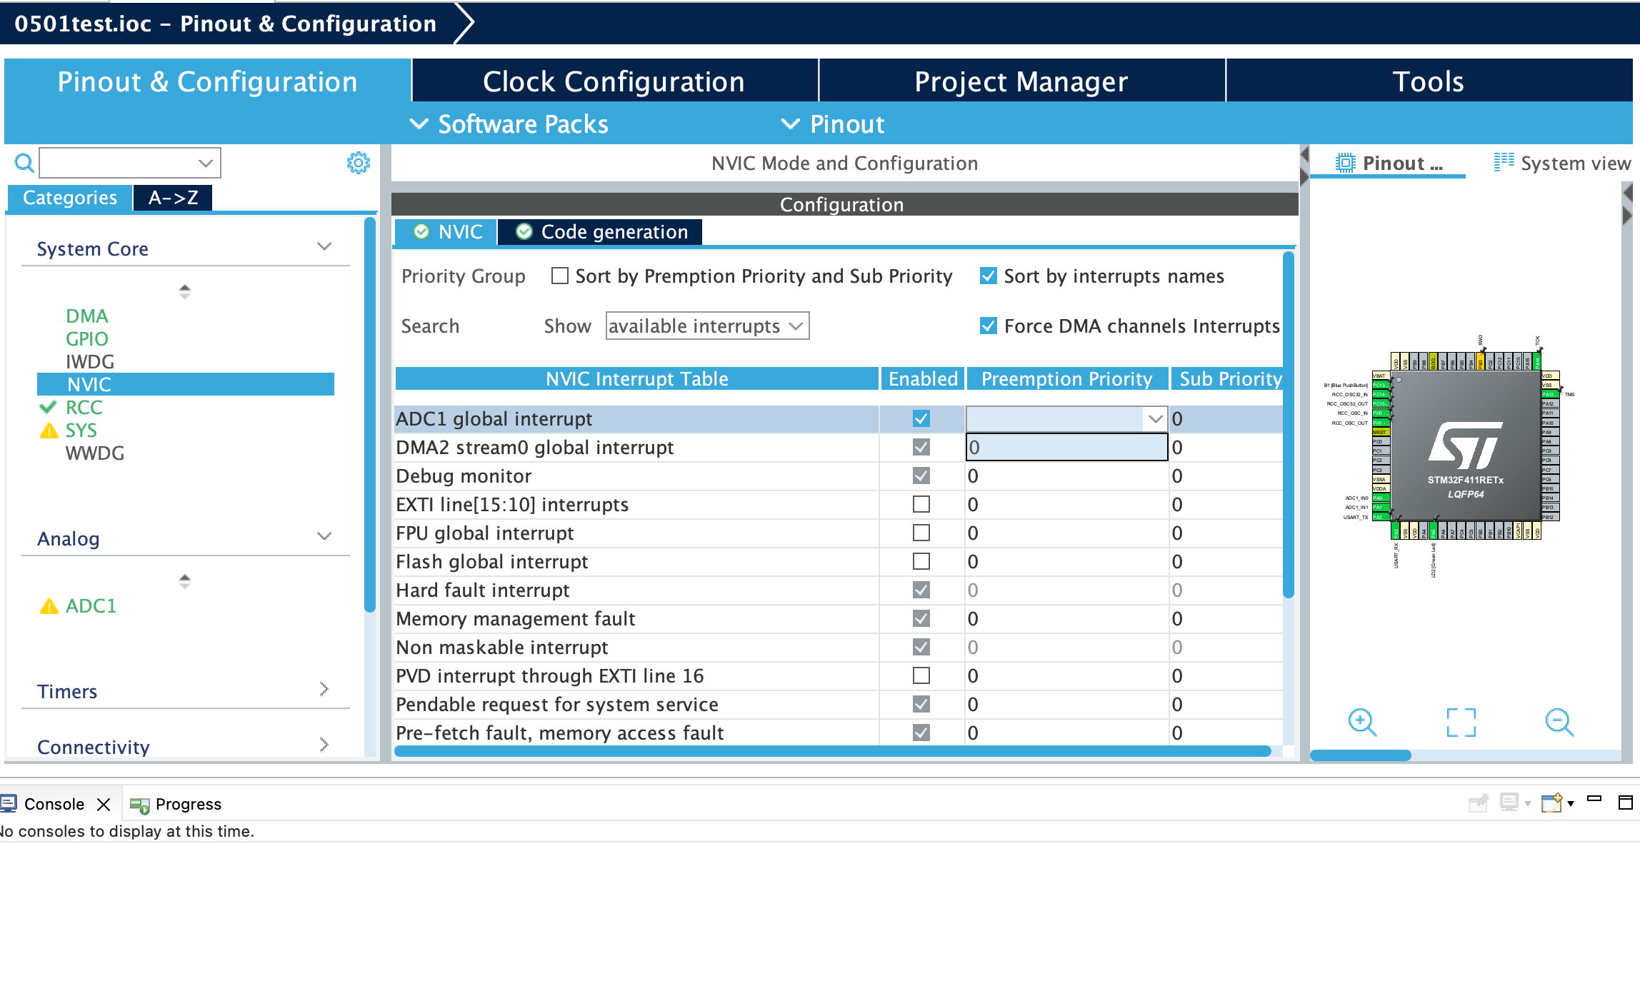Enable the FPU global interrupt checkbox
Image resolution: width=1640 pixels, height=981 pixels.
[921, 533]
